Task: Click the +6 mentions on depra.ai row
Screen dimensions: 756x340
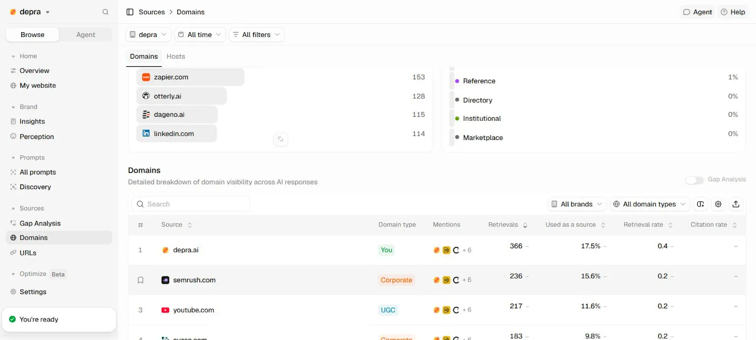Action: [x=467, y=250]
